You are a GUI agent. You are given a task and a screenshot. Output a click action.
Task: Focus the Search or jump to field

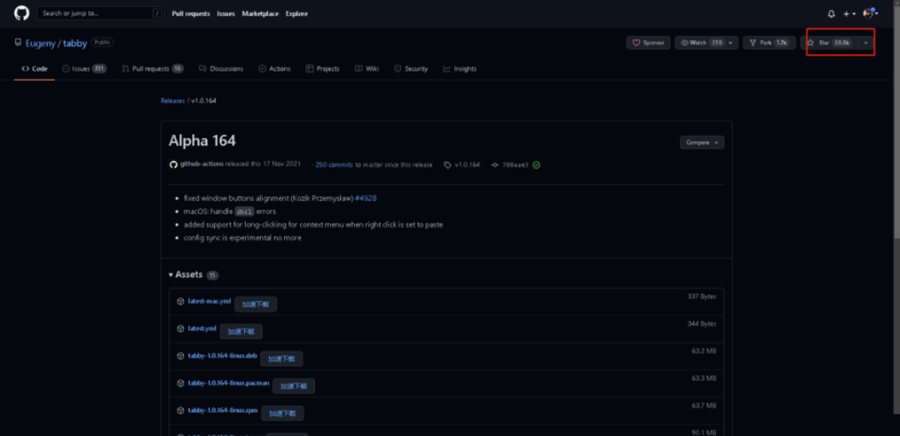point(101,13)
